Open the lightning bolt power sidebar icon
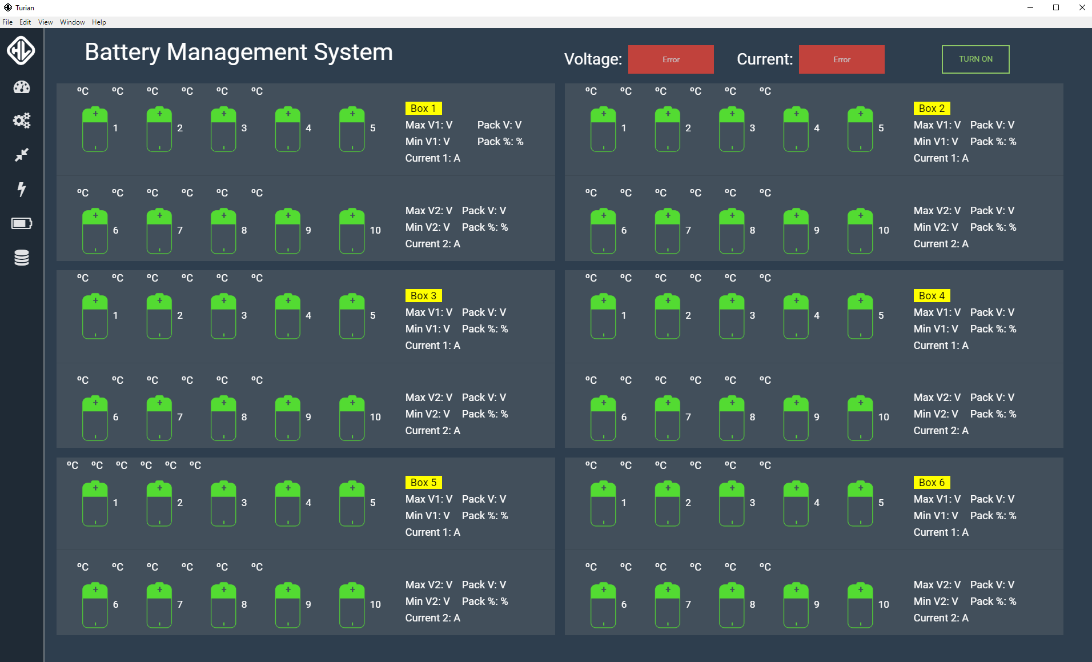1092x662 pixels. [22, 189]
